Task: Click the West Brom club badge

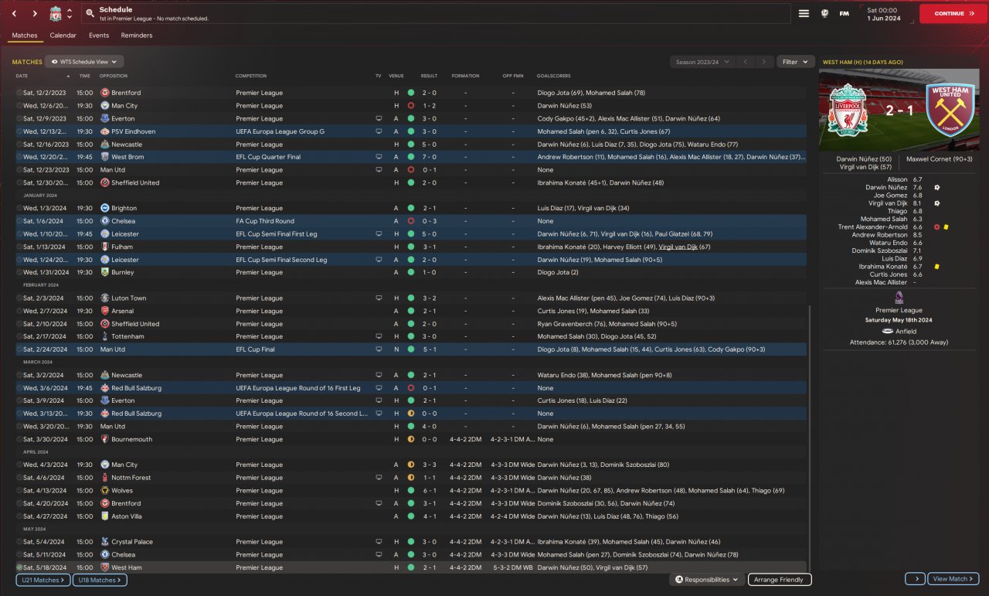Action: (104, 157)
